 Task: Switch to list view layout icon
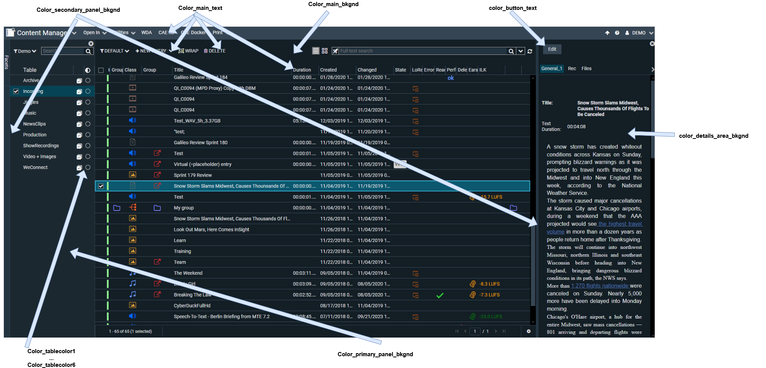click(316, 51)
